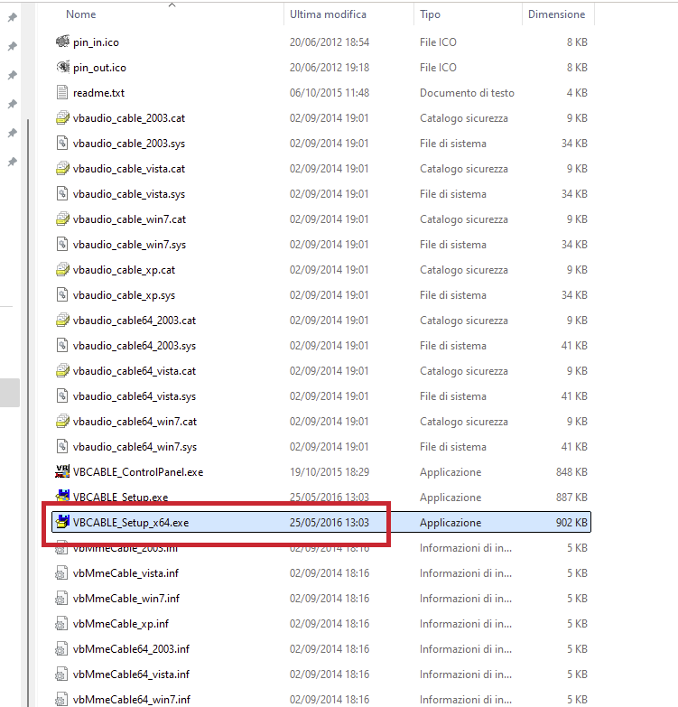This screenshot has width=678, height=707.
Task: Select file name vbMmeCable_win7.inf
Action: tap(126, 598)
